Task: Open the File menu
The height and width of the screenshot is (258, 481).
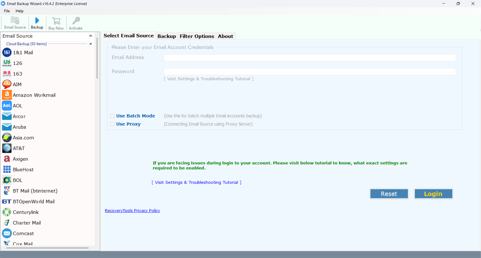Action: 7,11
